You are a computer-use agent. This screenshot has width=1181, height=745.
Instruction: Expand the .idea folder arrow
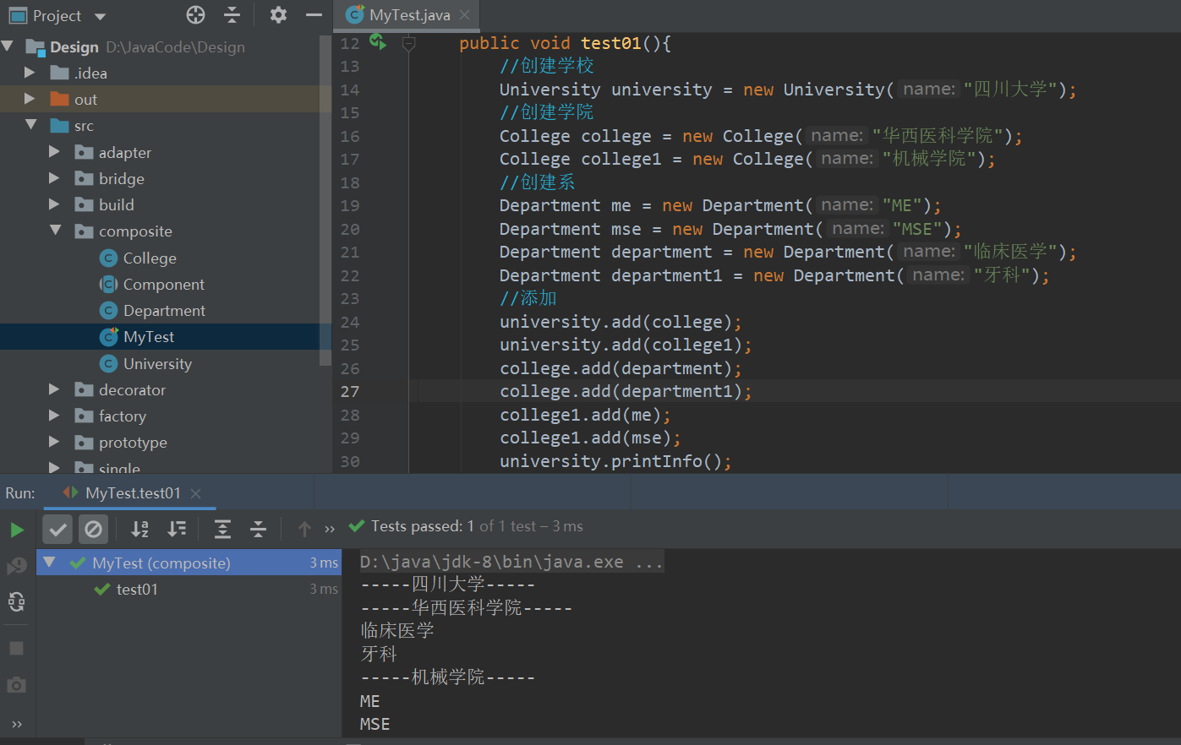click(x=30, y=73)
